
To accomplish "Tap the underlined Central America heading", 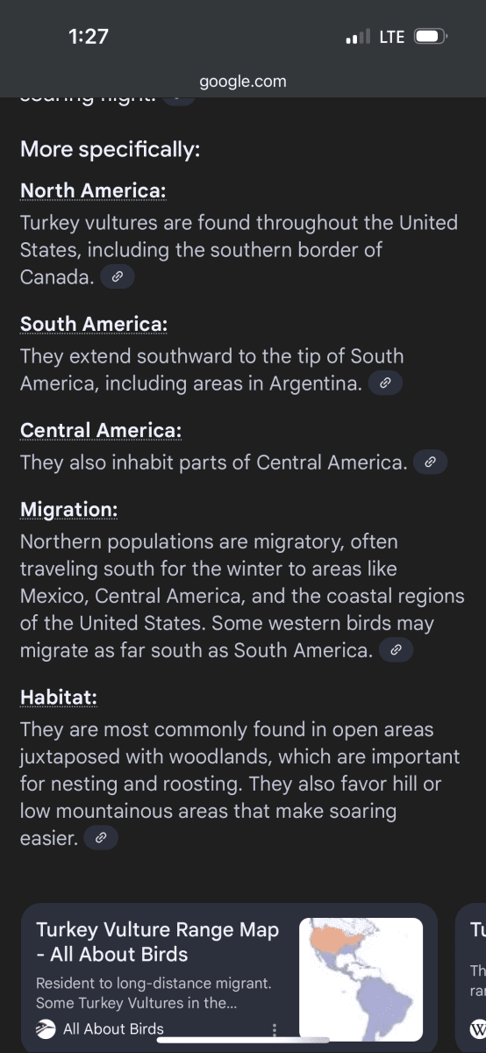I will pos(101,430).
